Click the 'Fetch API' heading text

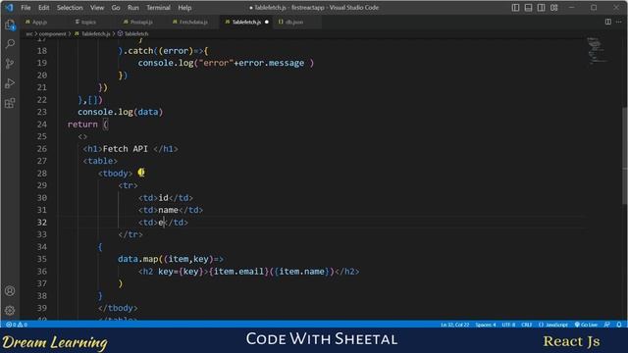tap(126, 149)
